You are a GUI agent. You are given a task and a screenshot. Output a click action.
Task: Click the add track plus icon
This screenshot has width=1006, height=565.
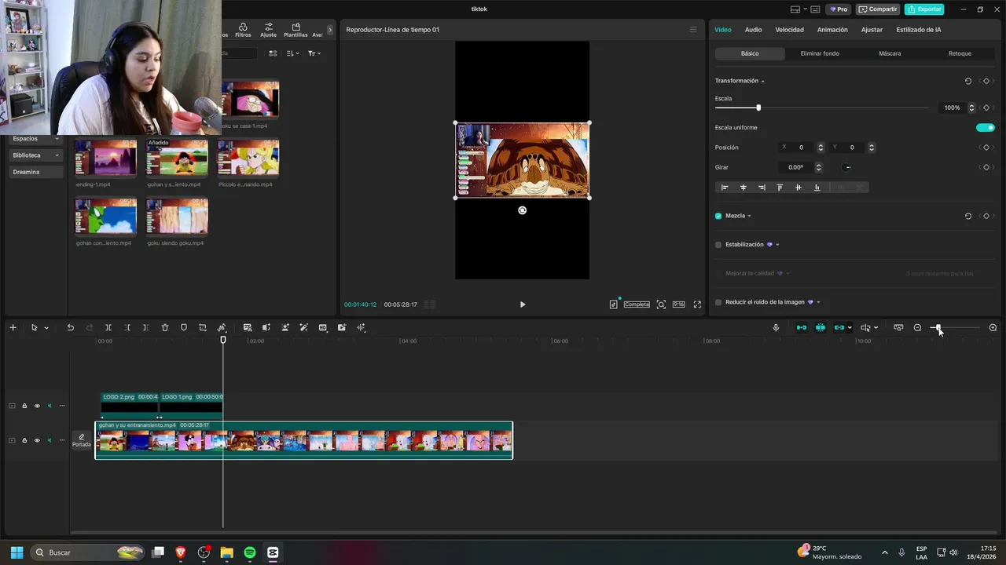pyautogui.click(x=13, y=327)
